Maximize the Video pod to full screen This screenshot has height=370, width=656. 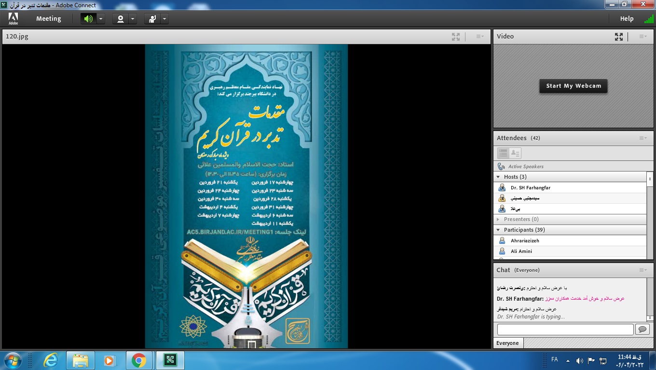coord(619,37)
